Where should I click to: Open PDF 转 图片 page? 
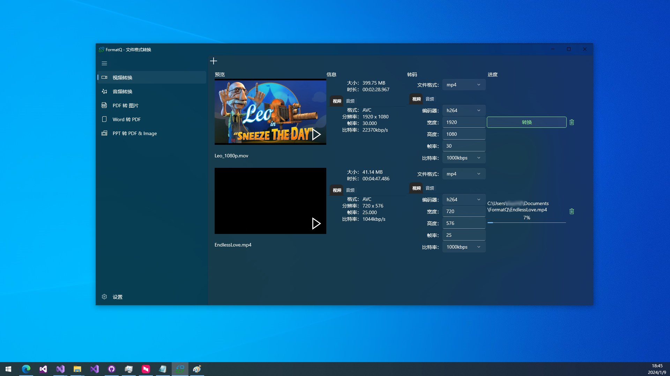[x=125, y=105]
